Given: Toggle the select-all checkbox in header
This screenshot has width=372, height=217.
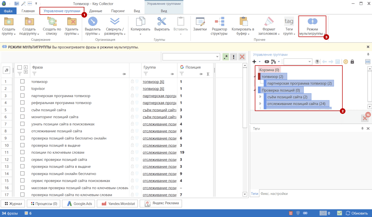Looking at the screenshot, I should [20, 67].
